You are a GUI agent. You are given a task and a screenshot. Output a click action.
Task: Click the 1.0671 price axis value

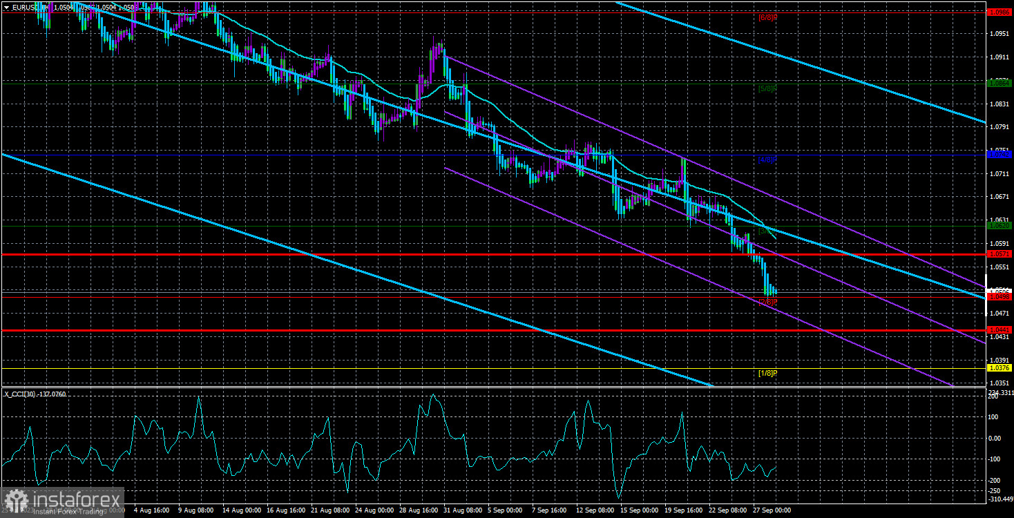click(999, 197)
